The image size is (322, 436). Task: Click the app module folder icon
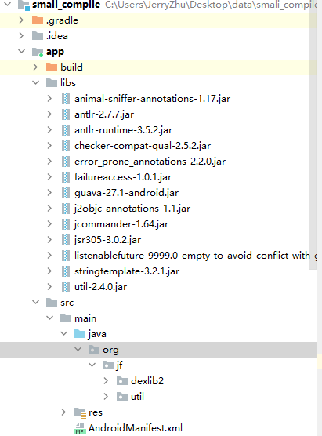point(38,52)
